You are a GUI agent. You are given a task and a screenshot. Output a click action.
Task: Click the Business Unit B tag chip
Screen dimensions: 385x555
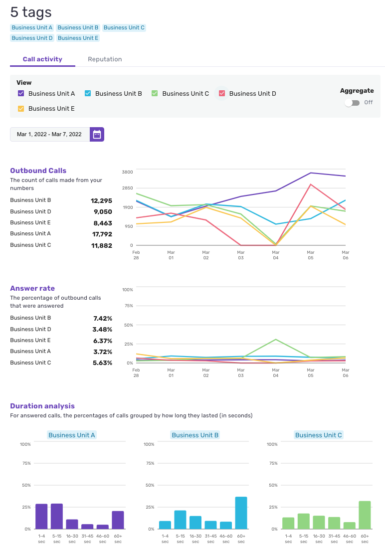(78, 28)
